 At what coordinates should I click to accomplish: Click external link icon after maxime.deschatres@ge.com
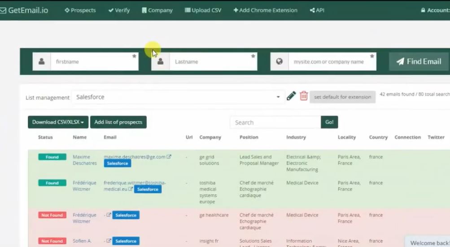pos(169,157)
